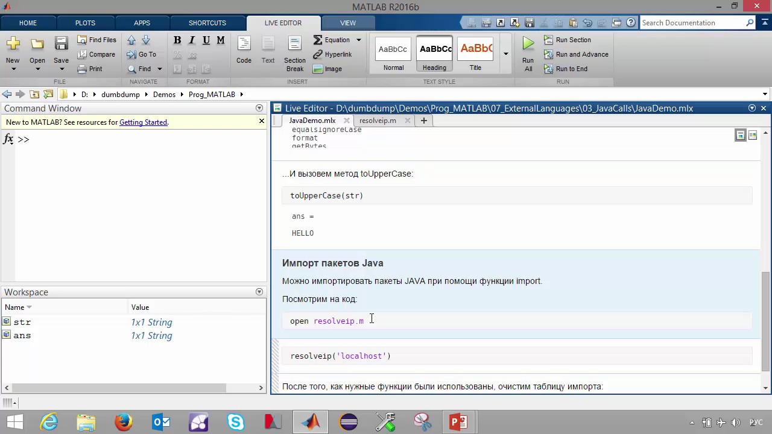The height and width of the screenshot is (434, 772).
Task: Toggle Underline text formatting
Action: tap(206, 40)
